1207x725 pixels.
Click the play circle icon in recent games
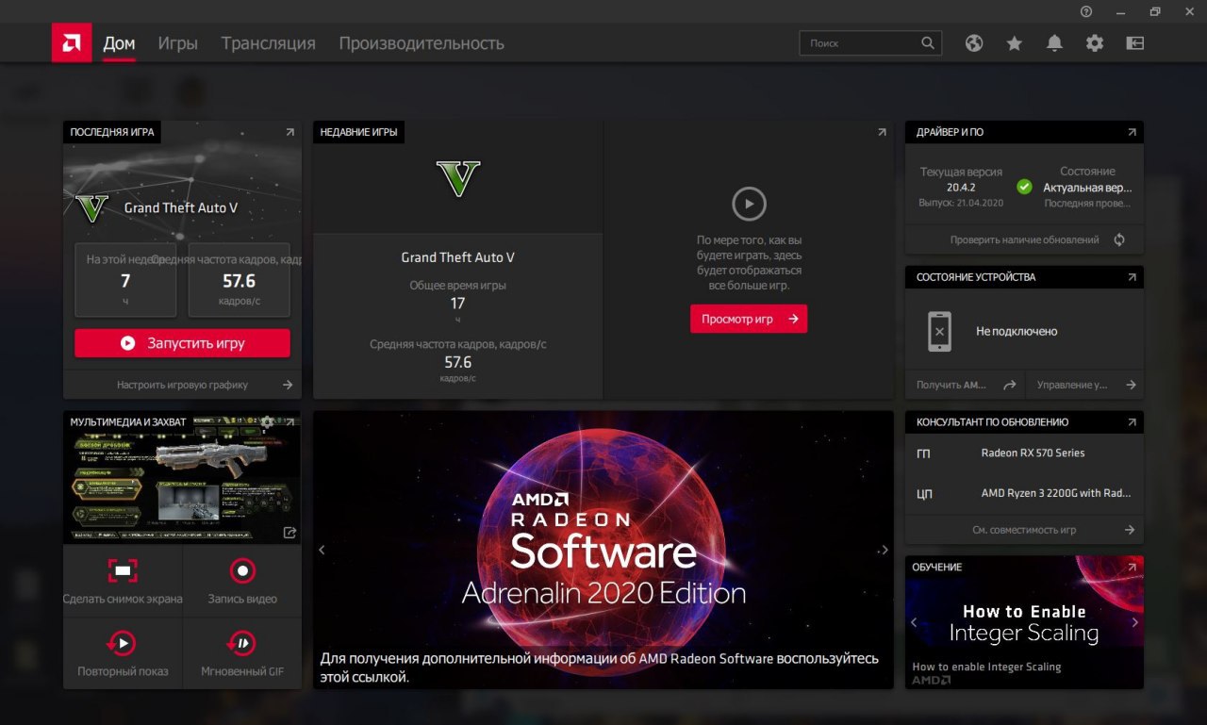coord(749,204)
